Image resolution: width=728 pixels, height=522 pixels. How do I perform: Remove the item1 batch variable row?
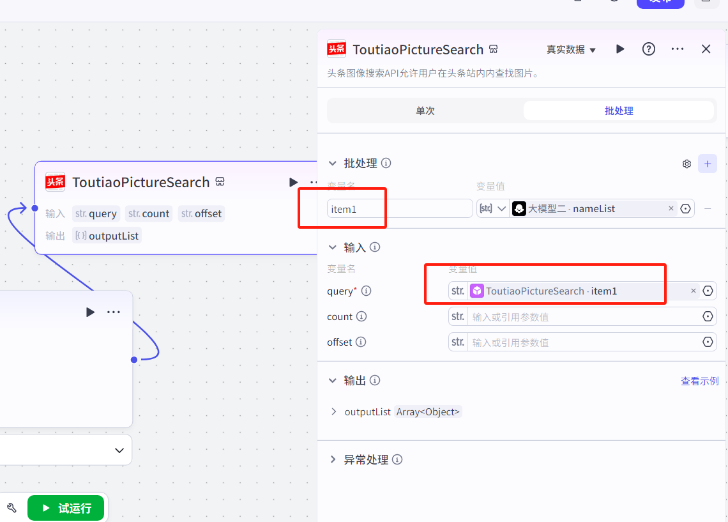tap(708, 208)
